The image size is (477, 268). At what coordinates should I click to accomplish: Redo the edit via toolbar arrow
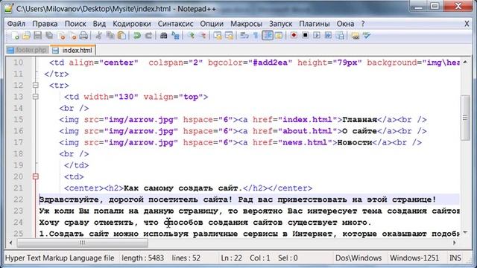148,36
